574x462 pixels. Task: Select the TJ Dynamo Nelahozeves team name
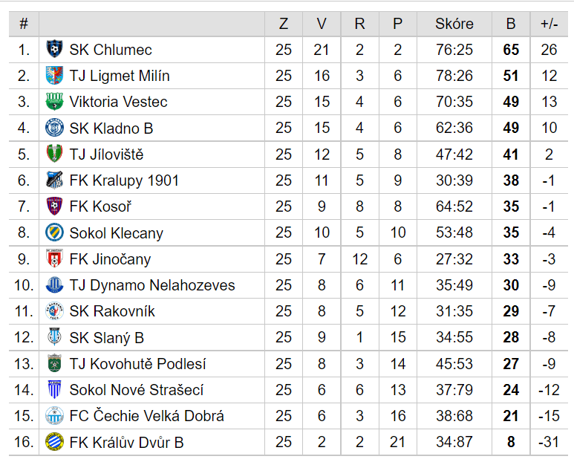point(152,284)
